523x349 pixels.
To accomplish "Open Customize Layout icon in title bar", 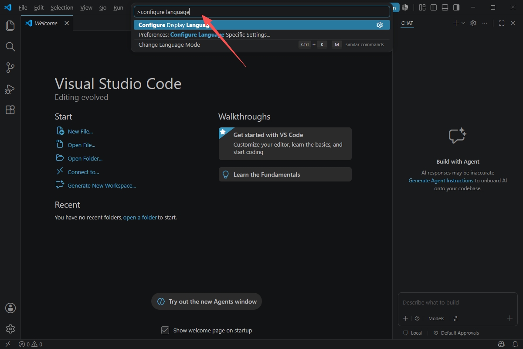I will pyautogui.click(x=422, y=7).
